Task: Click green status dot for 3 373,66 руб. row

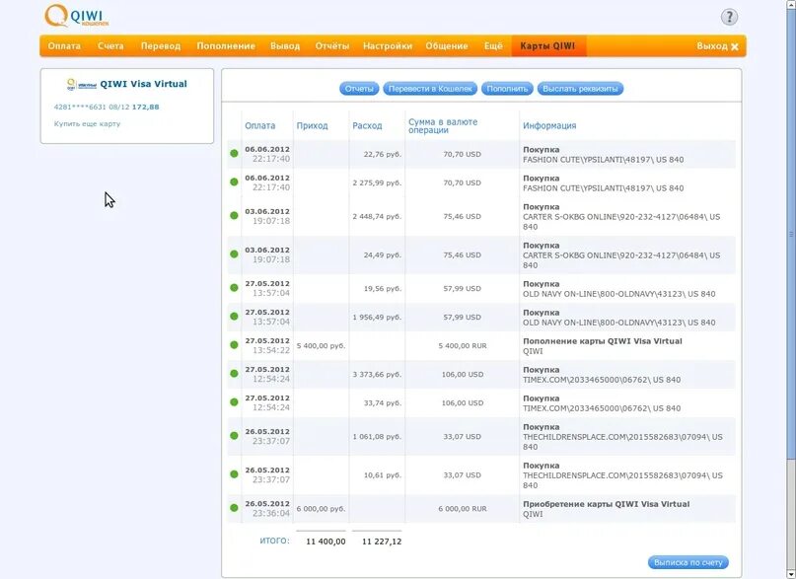Action: (234, 373)
